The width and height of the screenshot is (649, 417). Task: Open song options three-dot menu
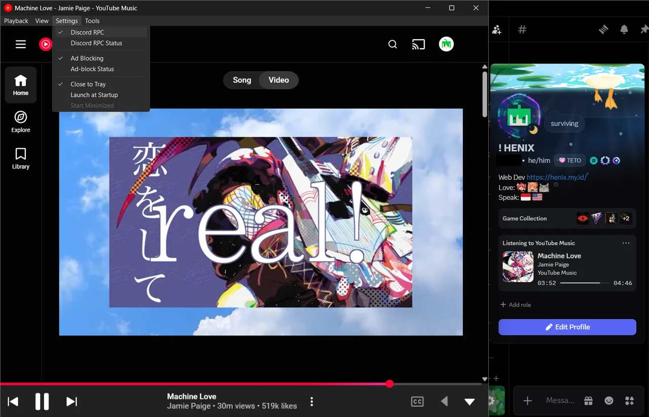pyautogui.click(x=311, y=402)
